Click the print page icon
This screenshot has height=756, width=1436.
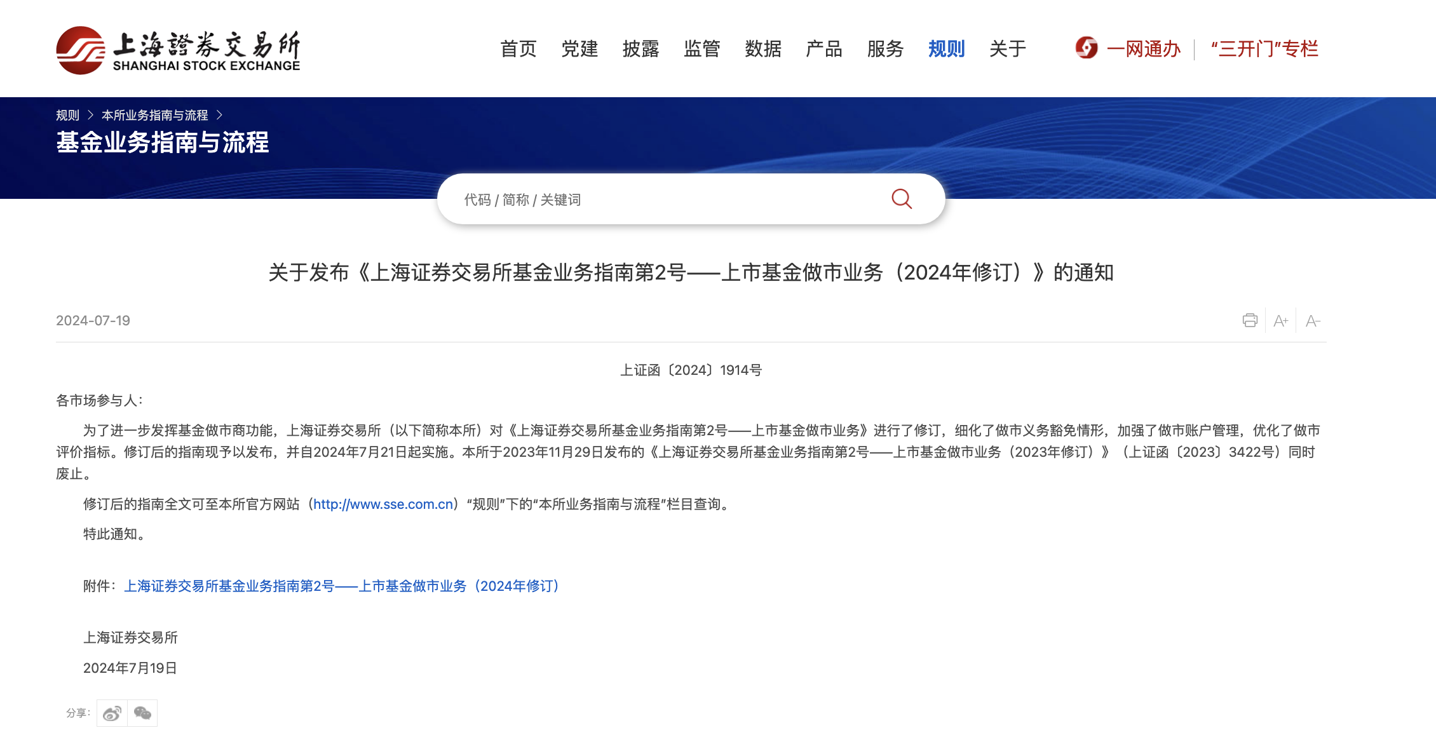click(1249, 320)
